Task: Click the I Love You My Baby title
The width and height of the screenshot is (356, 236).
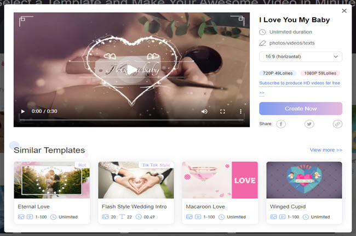Action: point(295,20)
